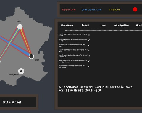Click the 'Supply connection between Paris and Lyon' text
The height and width of the screenshot is (113, 142).
[73, 51]
